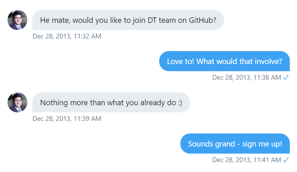Viewport: 297px width, 172px height.
Task: Click the ':)' smiley in the third message
Action: 180,103
